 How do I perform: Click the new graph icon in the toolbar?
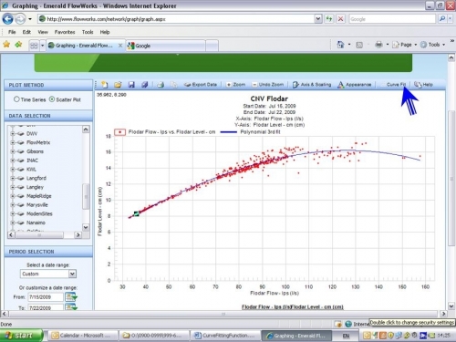(x=105, y=85)
